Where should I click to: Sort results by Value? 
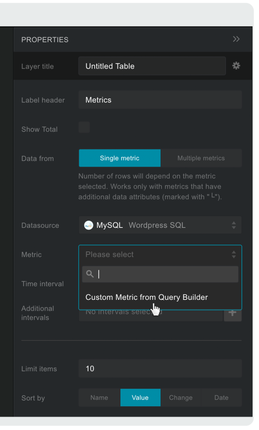140,398
